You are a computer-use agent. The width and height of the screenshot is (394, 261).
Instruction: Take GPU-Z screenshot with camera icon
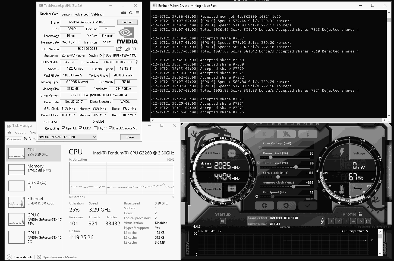(124, 13)
